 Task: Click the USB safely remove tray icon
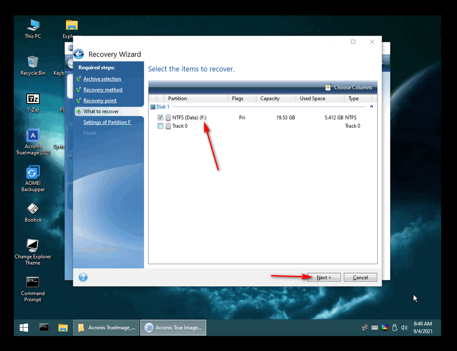pyautogui.click(x=395, y=328)
